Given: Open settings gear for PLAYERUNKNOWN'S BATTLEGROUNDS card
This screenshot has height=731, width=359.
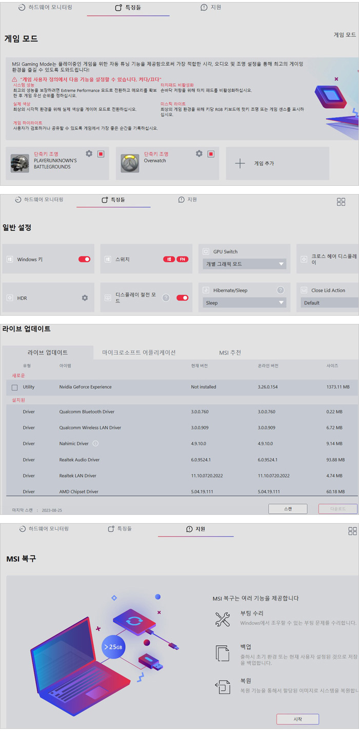Looking at the screenshot, I should (89, 153).
